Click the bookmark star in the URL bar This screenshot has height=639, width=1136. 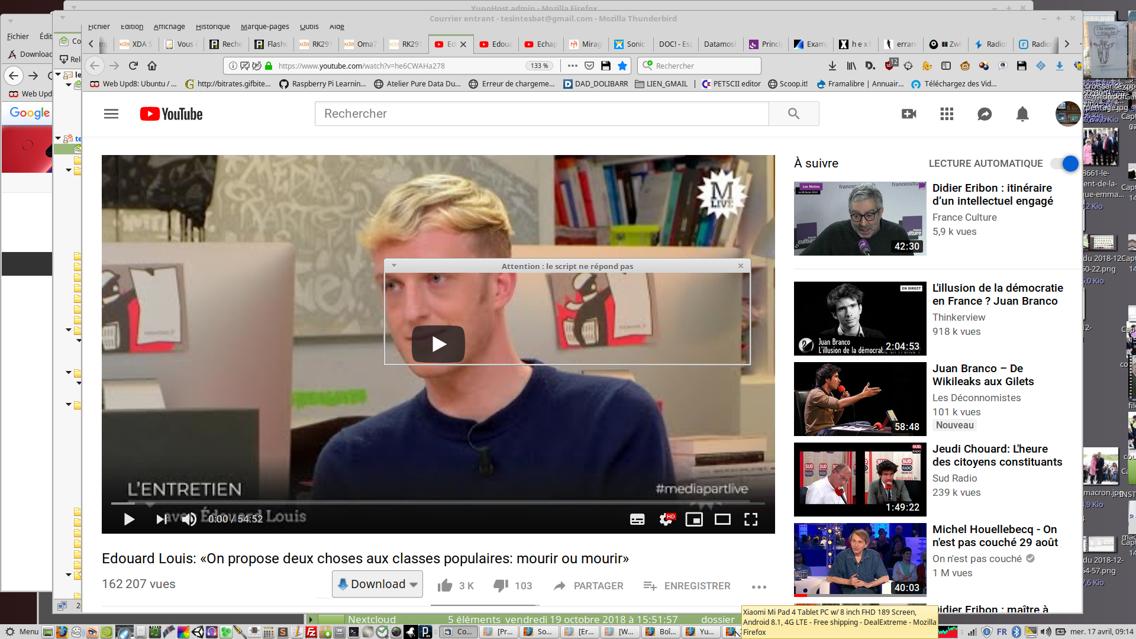pyautogui.click(x=622, y=66)
